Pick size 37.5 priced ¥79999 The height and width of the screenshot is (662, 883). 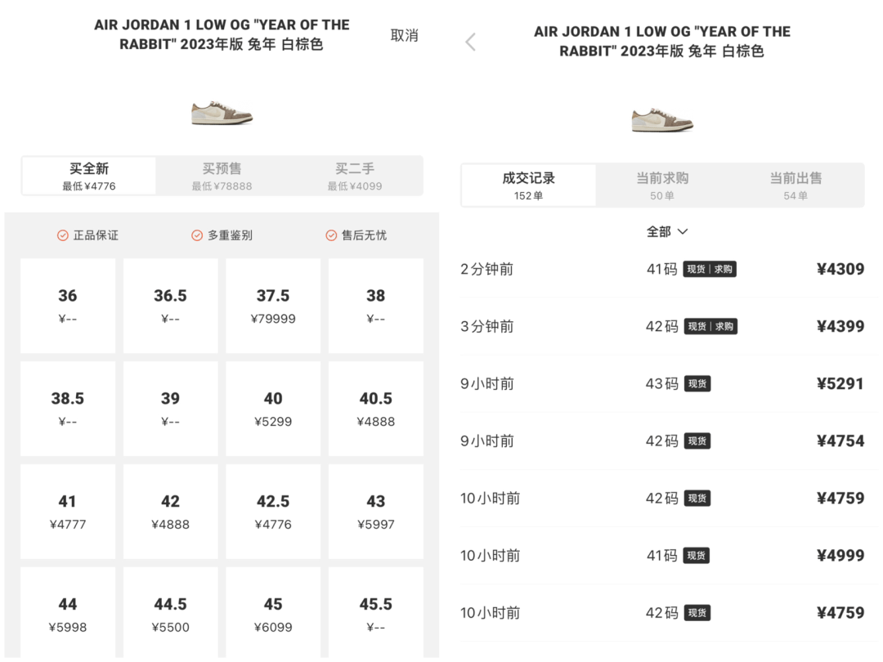[x=273, y=306]
